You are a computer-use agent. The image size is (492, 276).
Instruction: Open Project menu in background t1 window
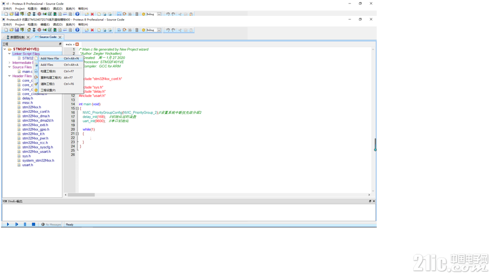coord(20,9)
